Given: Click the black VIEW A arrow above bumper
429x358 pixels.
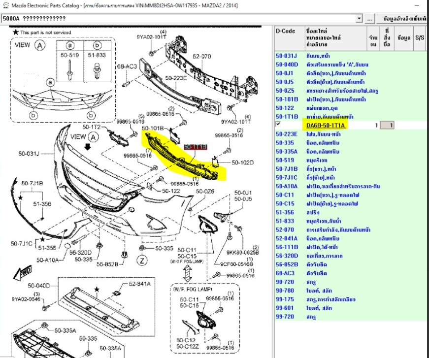Looking at the screenshot, I should coord(87,147).
